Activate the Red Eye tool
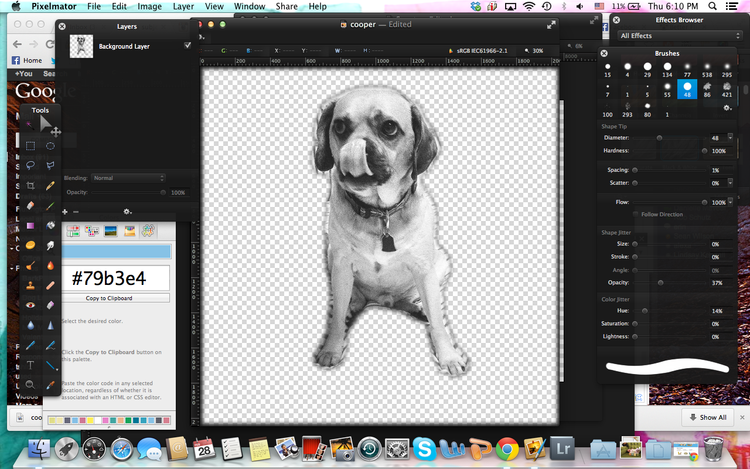 (x=30, y=305)
